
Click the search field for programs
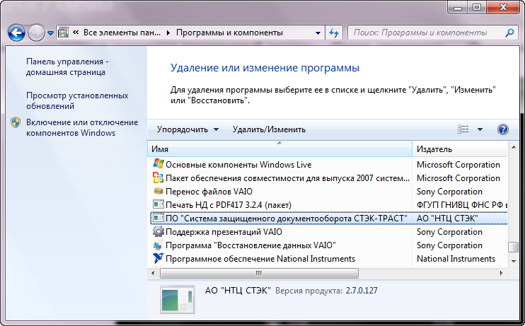pyautogui.click(x=427, y=33)
